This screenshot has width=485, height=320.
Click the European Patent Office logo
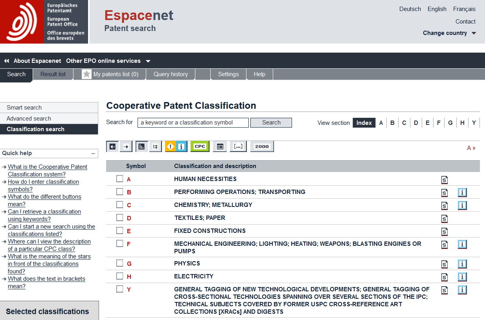pos(44,22)
